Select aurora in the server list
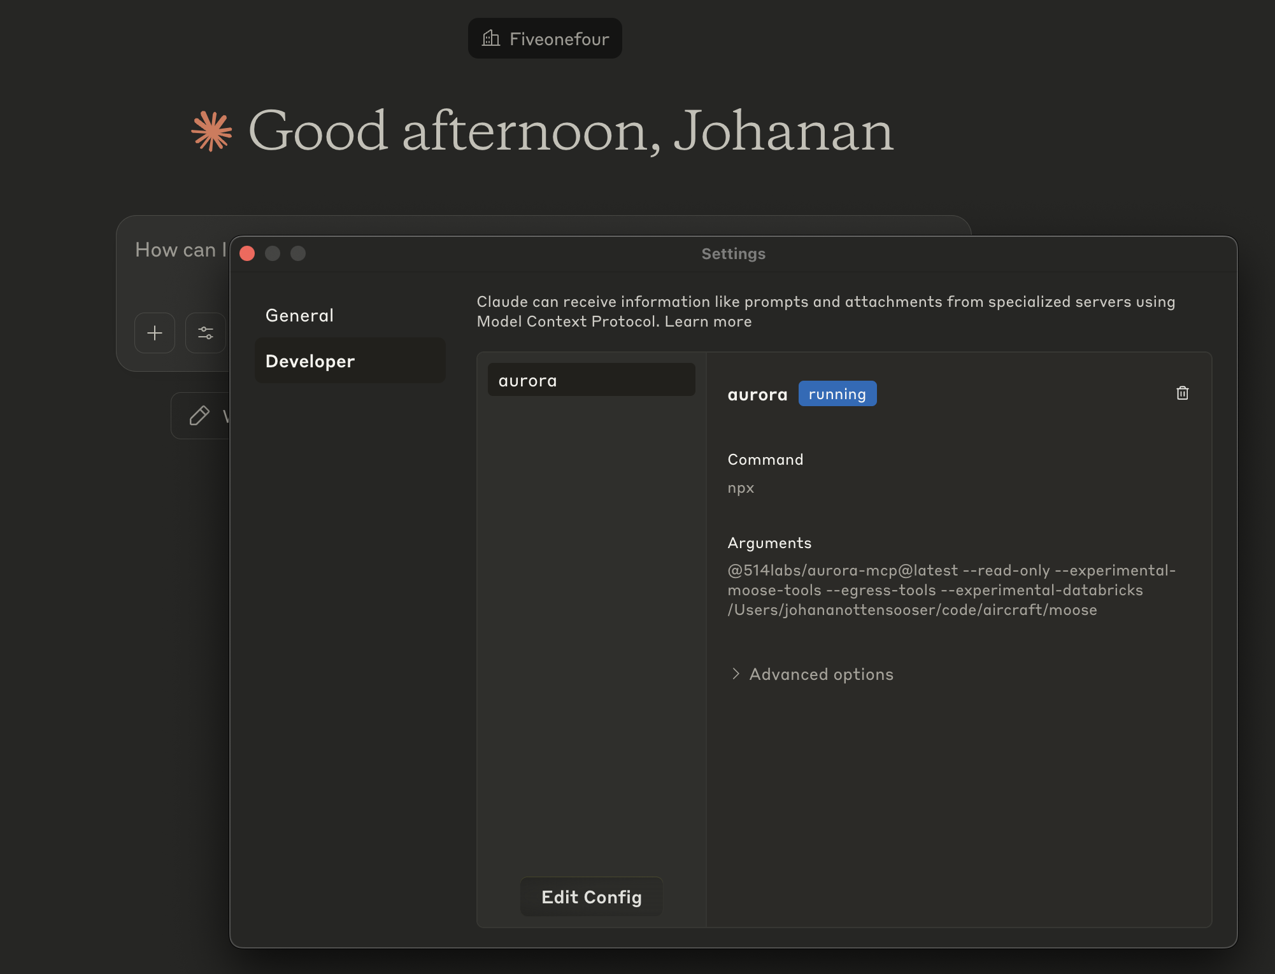This screenshot has width=1275, height=974. click(x=591, y=381)
